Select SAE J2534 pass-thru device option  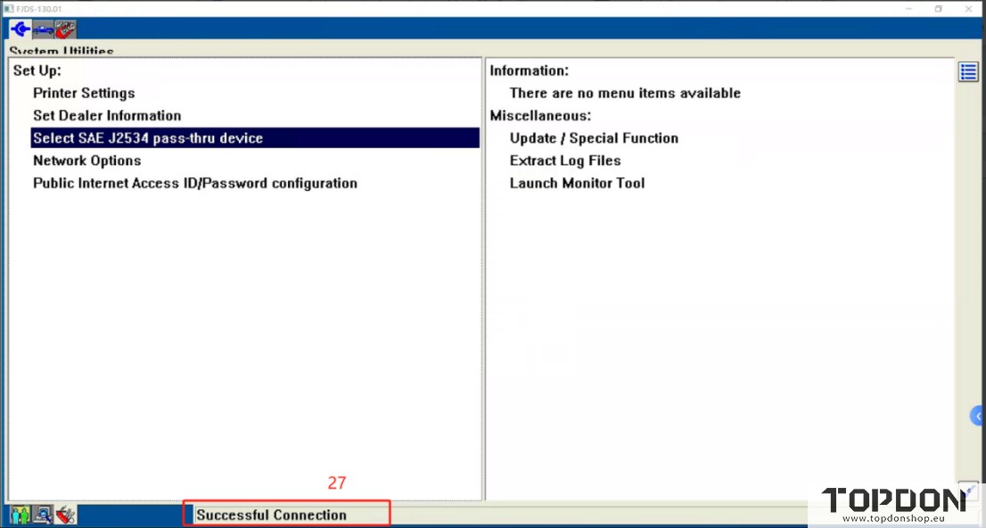point(147,137)
